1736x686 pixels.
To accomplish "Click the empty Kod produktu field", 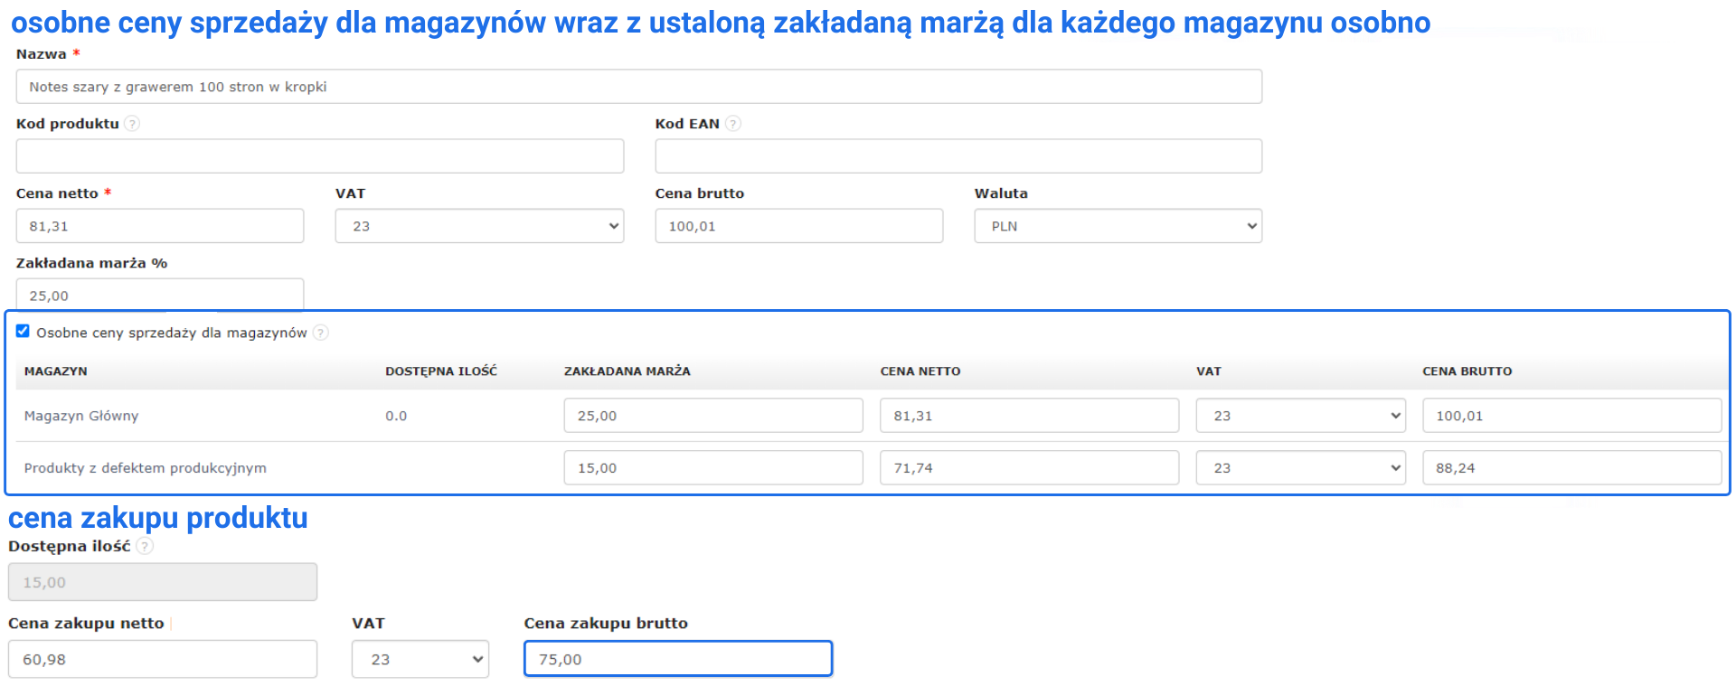I will [x=320, y=156].
